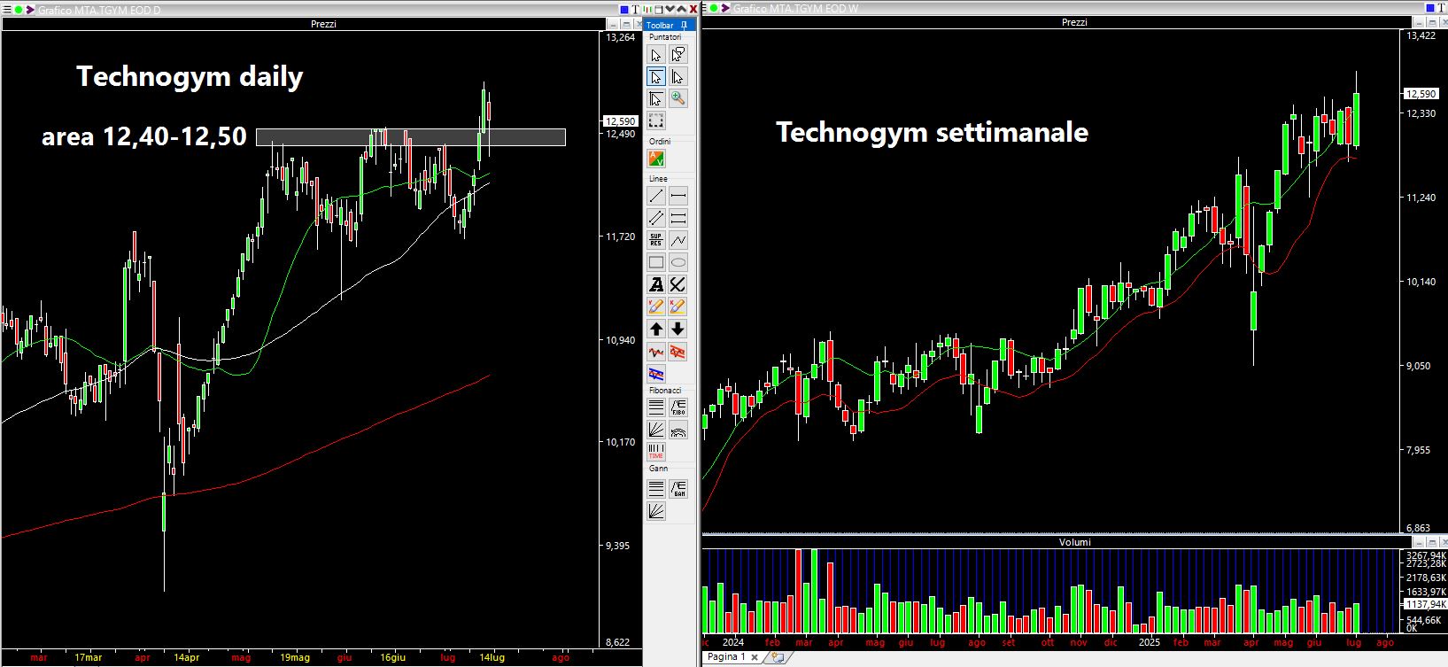1448x667 pixels.
Task: Select the FIBO extension tool
Action: pyautogui.click(x=678, y=407)
